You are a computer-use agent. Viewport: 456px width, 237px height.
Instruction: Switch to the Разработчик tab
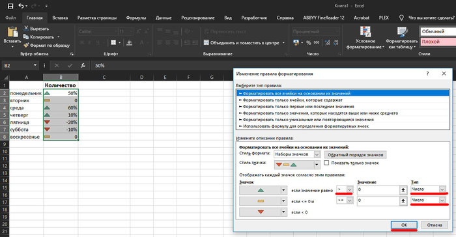click(x=254, y=18)
